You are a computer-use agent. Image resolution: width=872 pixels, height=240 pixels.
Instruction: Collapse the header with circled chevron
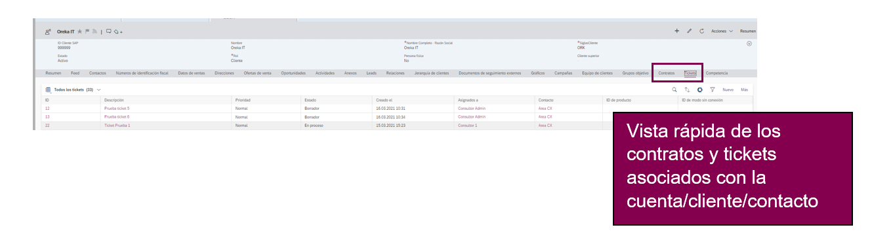pyautogui.click(x=749, y=44)
